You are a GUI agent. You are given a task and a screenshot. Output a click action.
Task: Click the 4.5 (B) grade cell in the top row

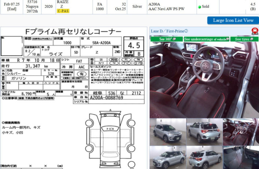(253, 7)
